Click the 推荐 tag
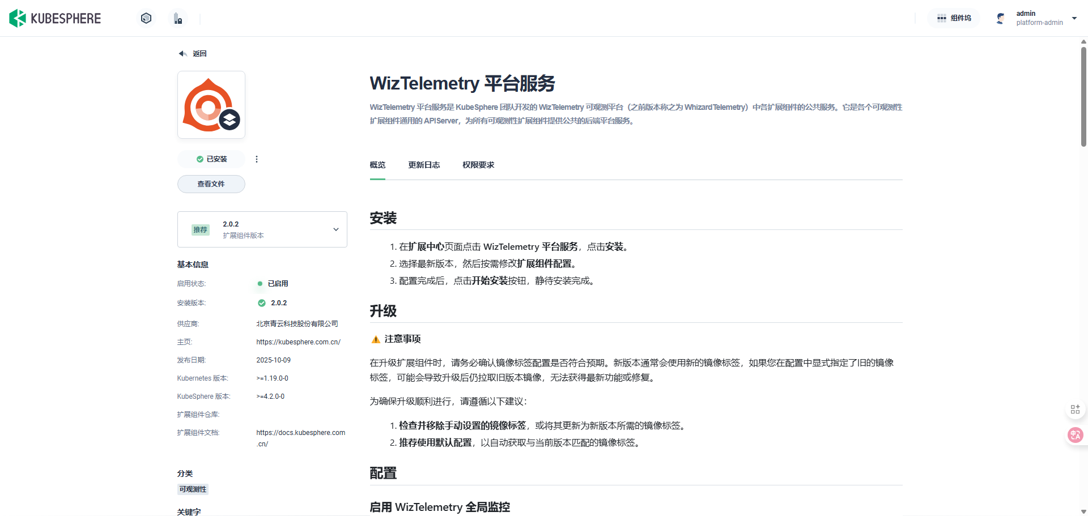The height and width of the screenshot is (516, 1088). [x=201, y=230]
